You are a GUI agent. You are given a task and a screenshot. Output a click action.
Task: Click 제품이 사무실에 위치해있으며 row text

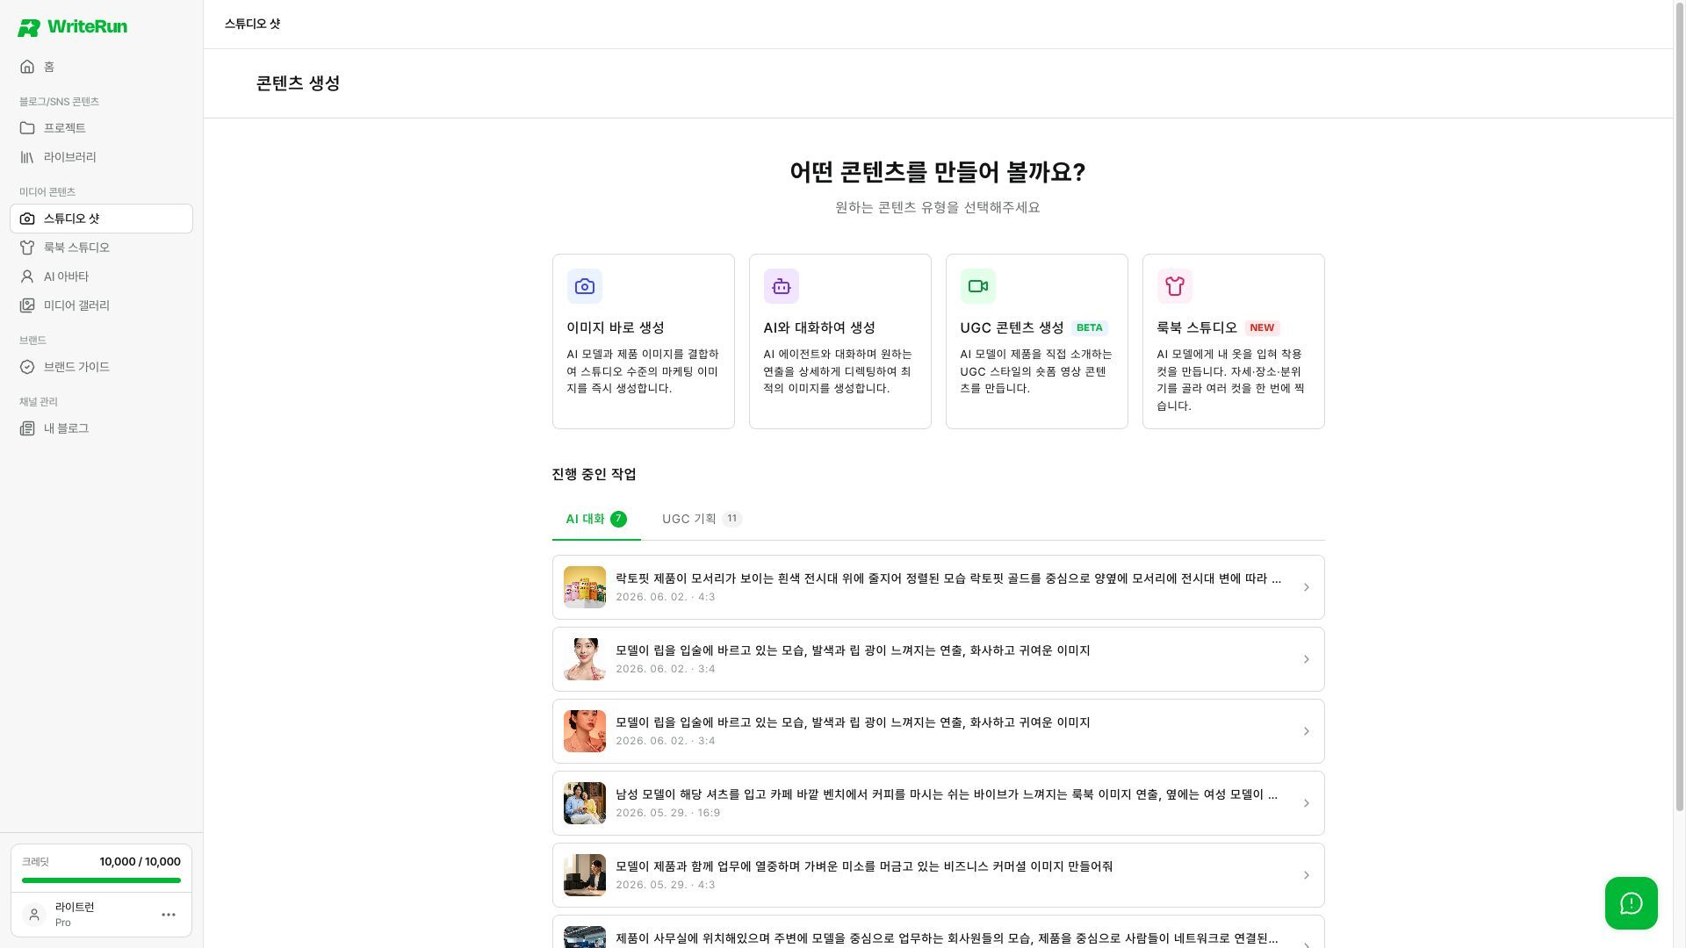click(x=947, y=938)
